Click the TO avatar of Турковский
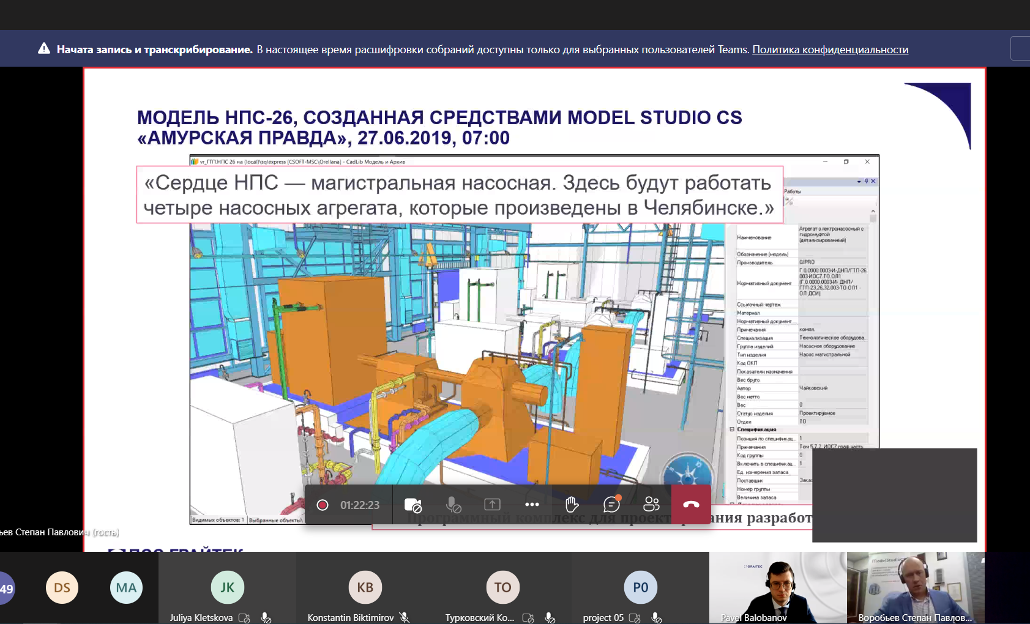Viewport: 1030px width, 624px height. click(x=502, y=587)
